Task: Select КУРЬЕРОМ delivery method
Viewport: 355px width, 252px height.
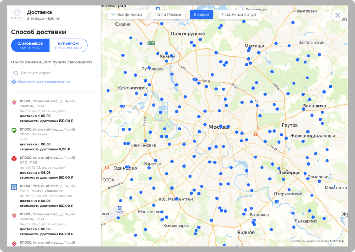Action: click(69, 45)
